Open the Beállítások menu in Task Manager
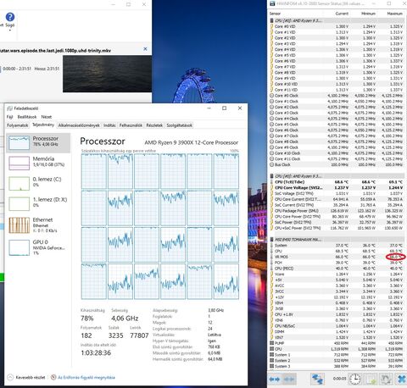407x388 pixels. click(x=27, y=117)
